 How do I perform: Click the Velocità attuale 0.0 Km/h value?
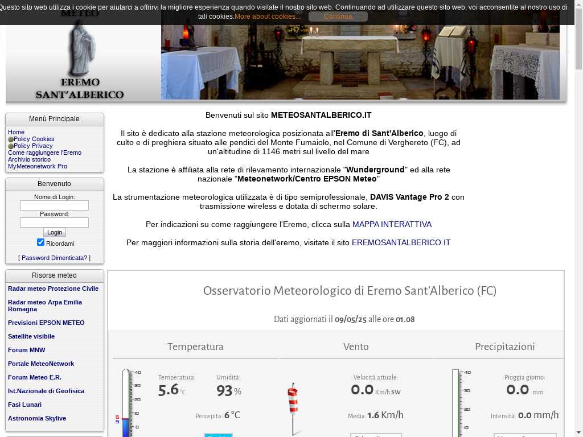[376, 390]
